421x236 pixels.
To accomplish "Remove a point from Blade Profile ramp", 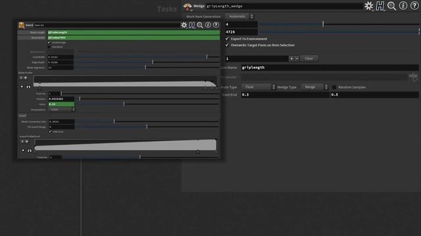I will [21, 77].
